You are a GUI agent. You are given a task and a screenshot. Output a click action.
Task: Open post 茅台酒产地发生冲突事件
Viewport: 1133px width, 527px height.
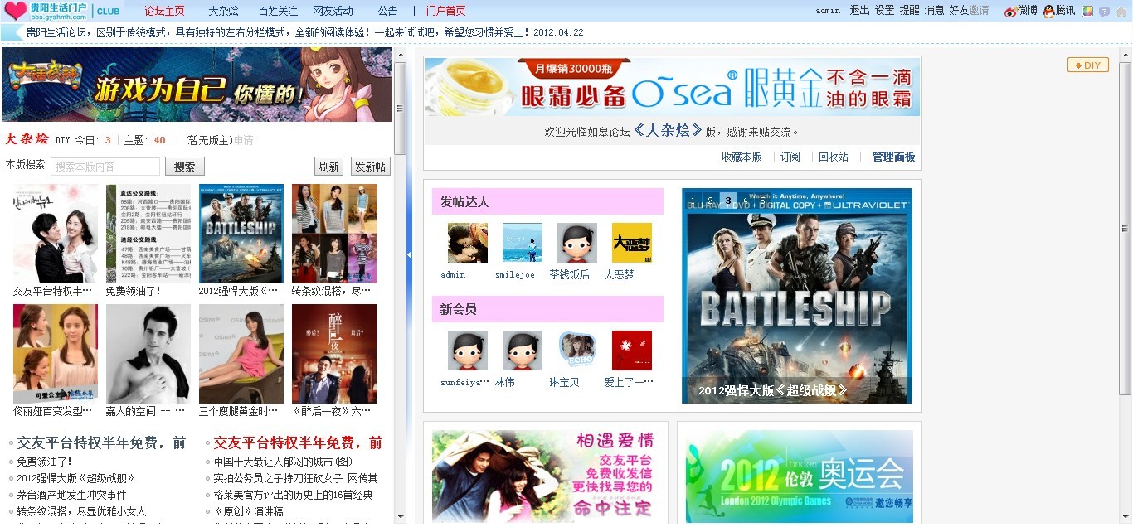click(71, 495)
